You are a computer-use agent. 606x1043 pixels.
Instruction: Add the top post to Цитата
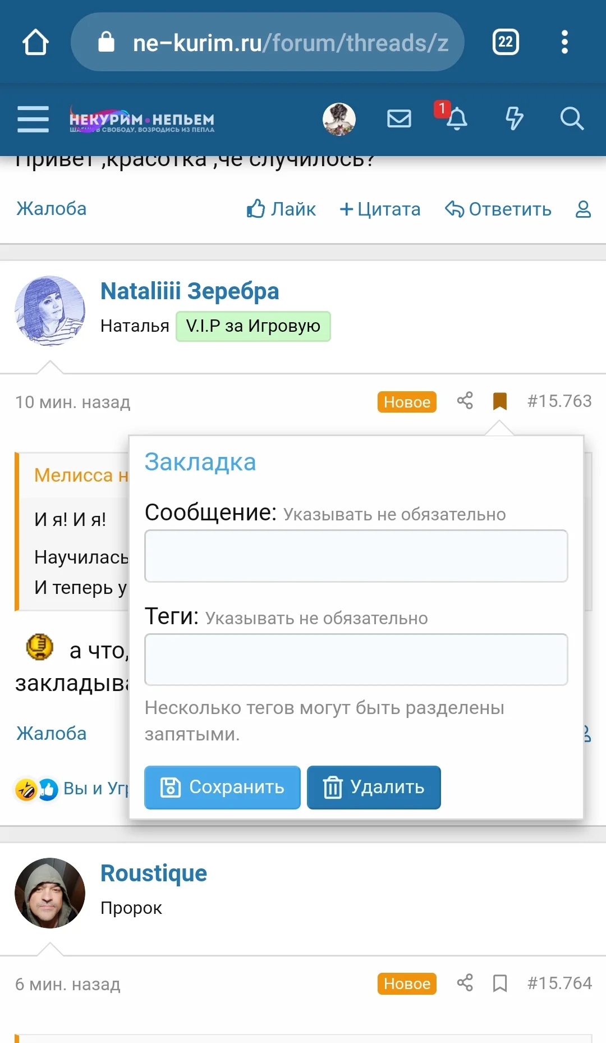pos(380,209)
